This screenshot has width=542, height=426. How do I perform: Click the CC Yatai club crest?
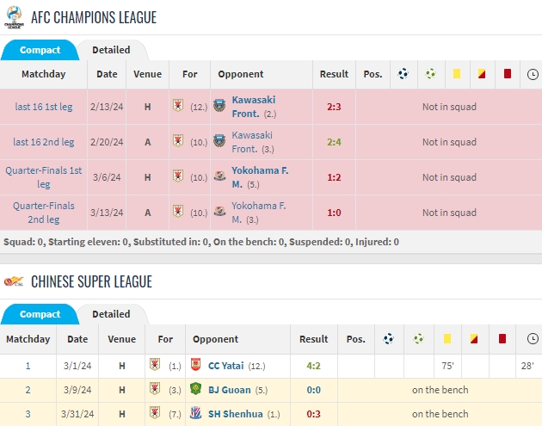click(195, 366)
